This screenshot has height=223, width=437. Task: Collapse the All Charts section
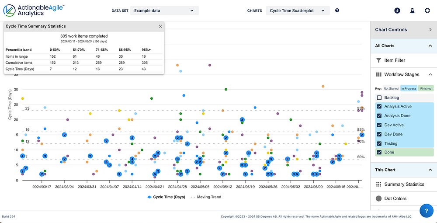430,45
